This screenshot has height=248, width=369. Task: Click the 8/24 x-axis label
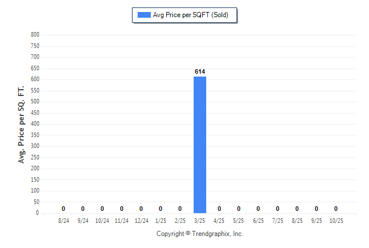click(x=63, y=221)
